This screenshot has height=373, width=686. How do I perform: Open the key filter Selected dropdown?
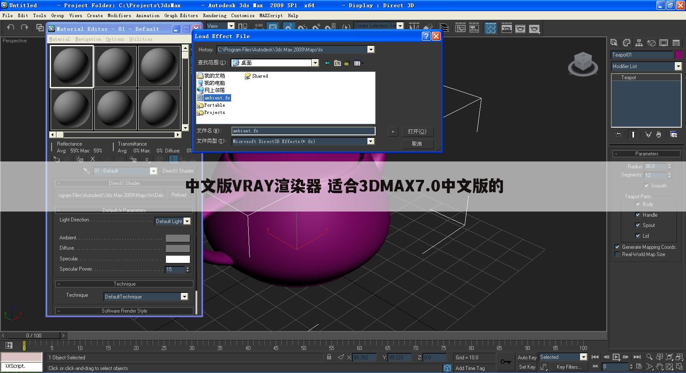point(584,357)
